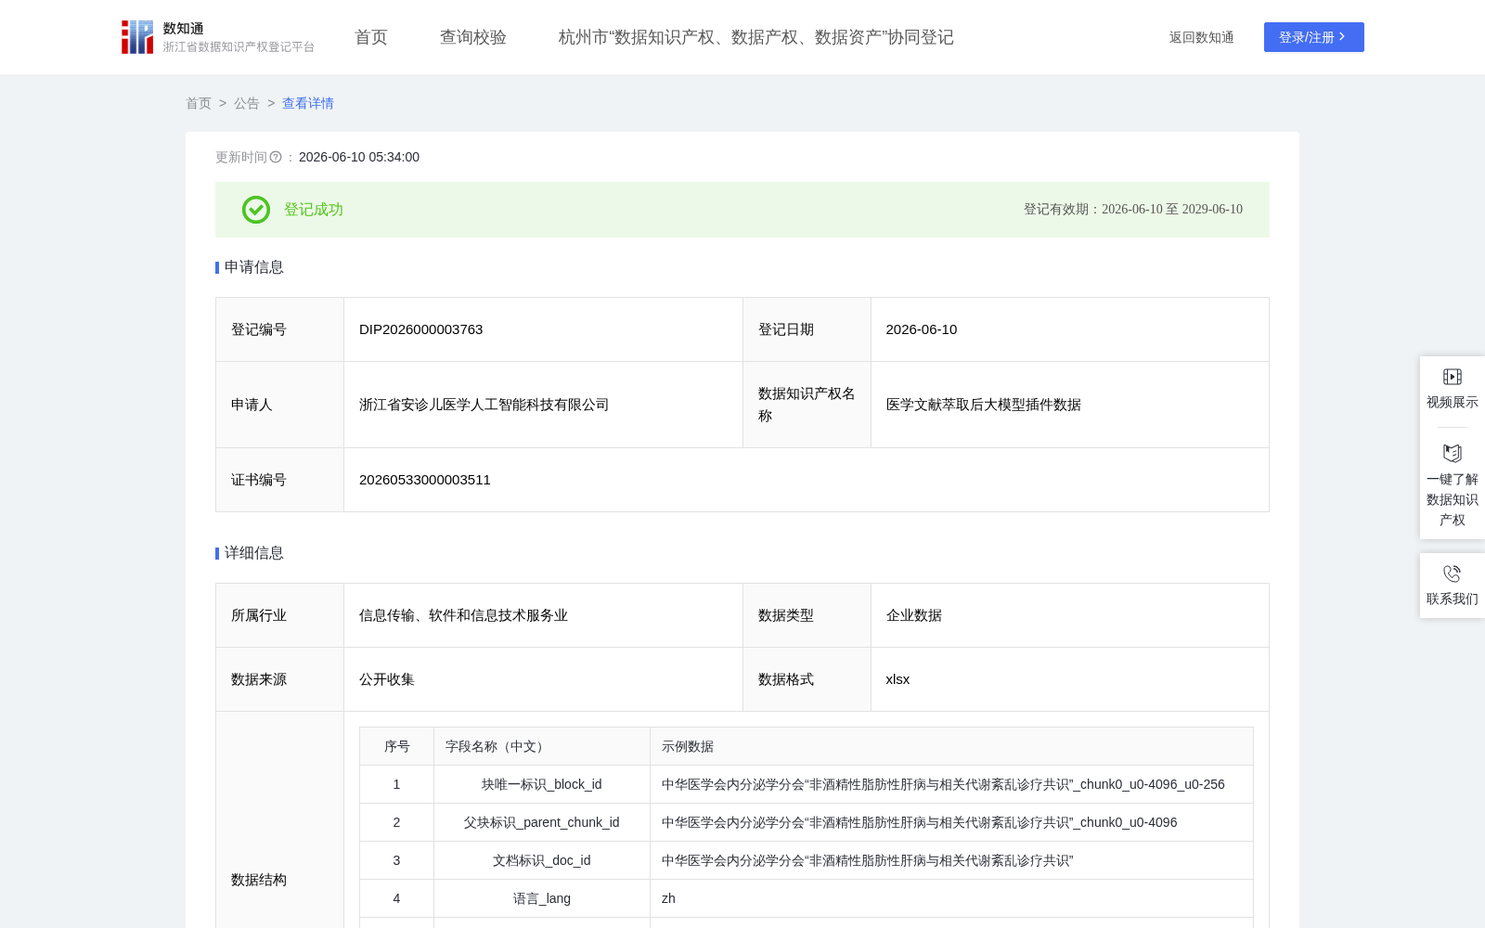1485x928 pixels.
Task: Click sample data ending chunk0_u0-4096_u0-256
Action: point(943,784)
